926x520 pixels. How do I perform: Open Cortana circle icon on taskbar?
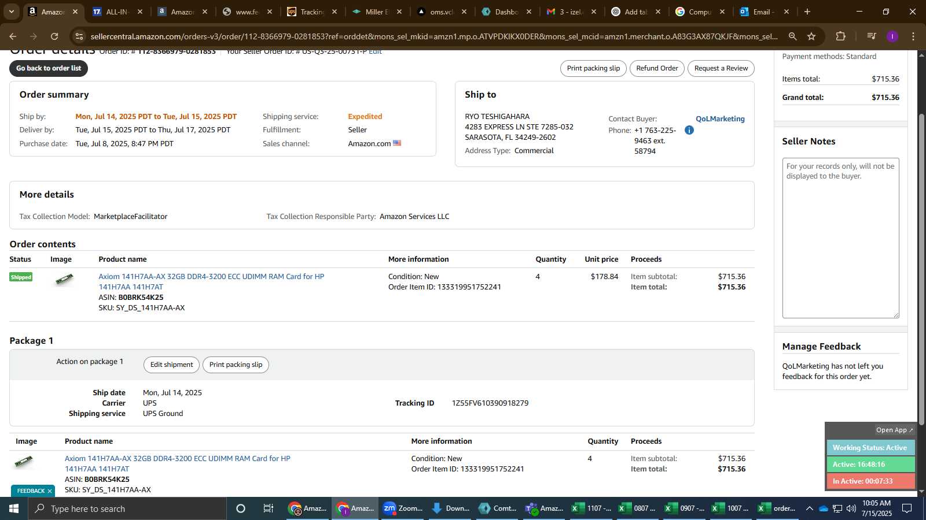tap(241, 508)
